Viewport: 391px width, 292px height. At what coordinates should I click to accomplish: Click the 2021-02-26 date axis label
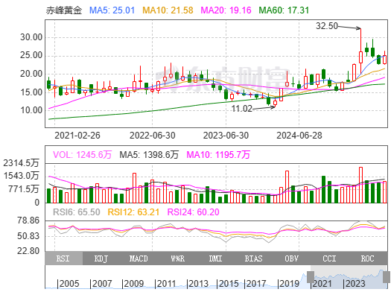77,136
